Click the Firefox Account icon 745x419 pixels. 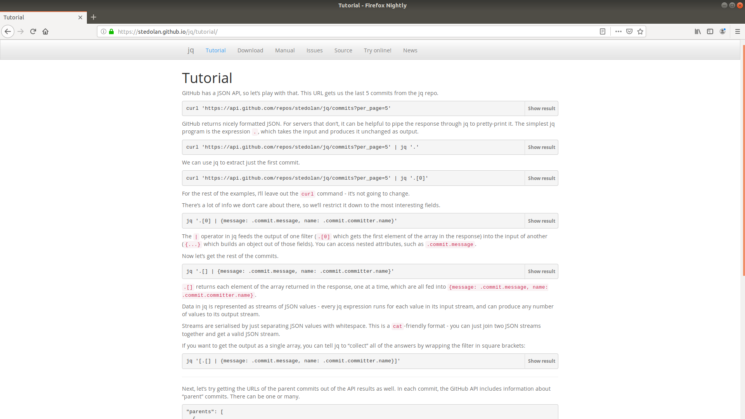722,31
